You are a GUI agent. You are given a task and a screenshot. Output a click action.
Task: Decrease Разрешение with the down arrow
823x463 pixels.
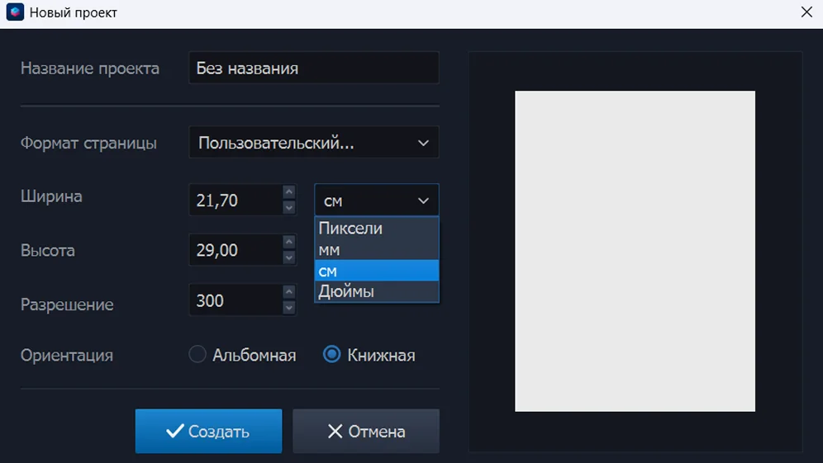point(288,308)
